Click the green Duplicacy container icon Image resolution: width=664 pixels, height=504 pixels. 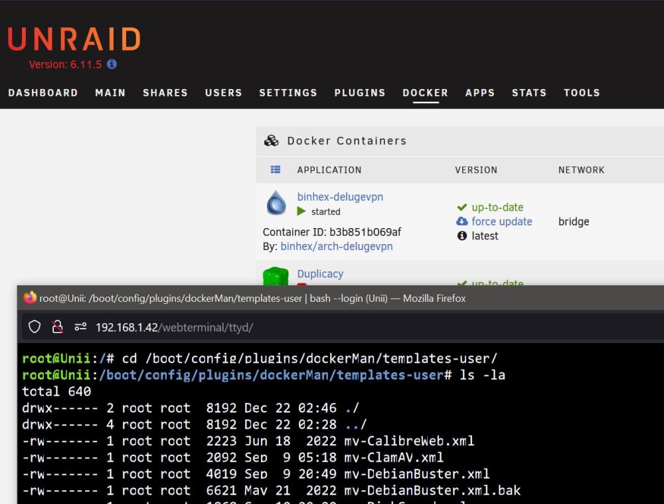[x=276, y=277]
